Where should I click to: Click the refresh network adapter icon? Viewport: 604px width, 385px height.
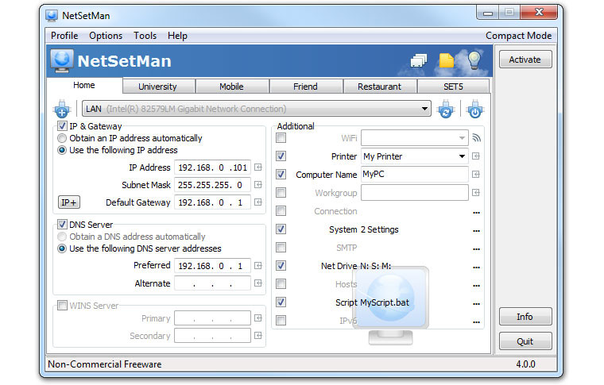click(x=446, y=110)
